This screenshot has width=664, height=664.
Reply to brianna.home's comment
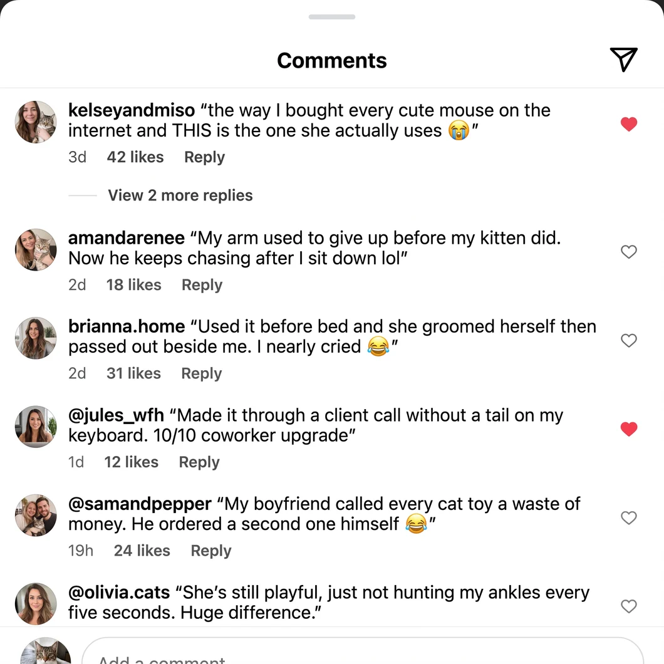(x=202, y=373)
